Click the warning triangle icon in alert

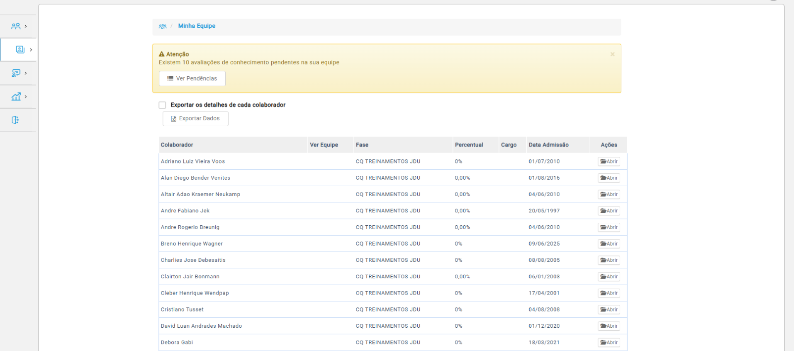point(161,54)
